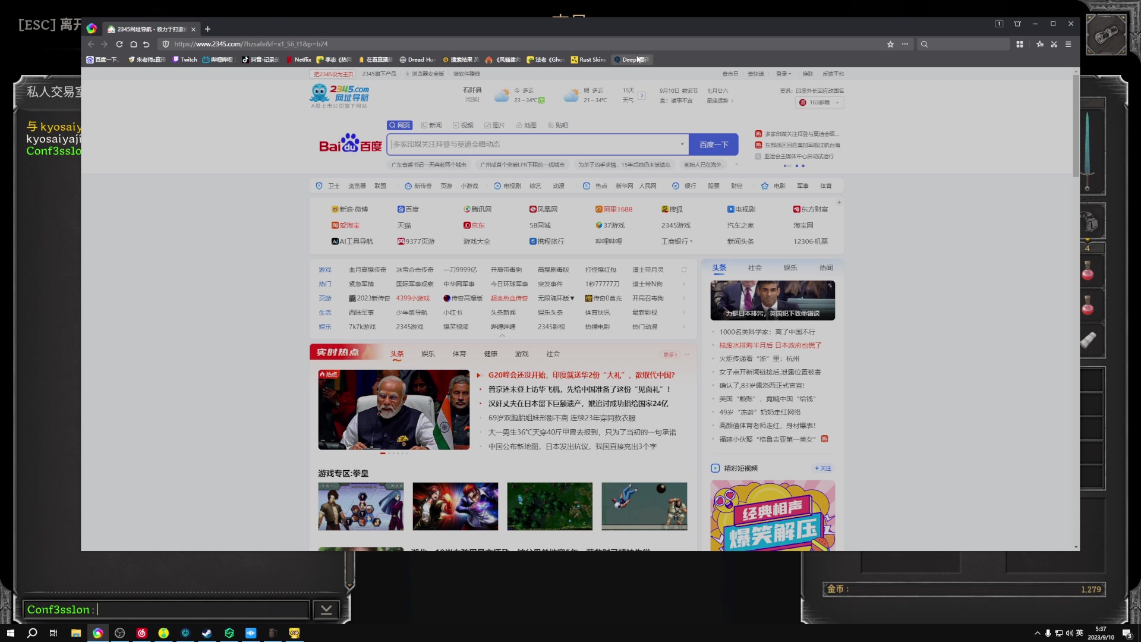Open the 新浪·微博 site link
The image size is (1141, 642).
349,209
